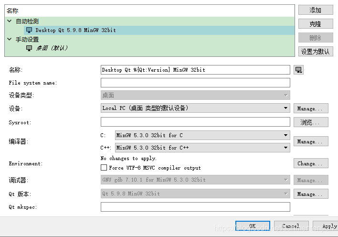Open the C++ compiler MinGW dropdown
This screenshot has width=338, height=237.
202,148
